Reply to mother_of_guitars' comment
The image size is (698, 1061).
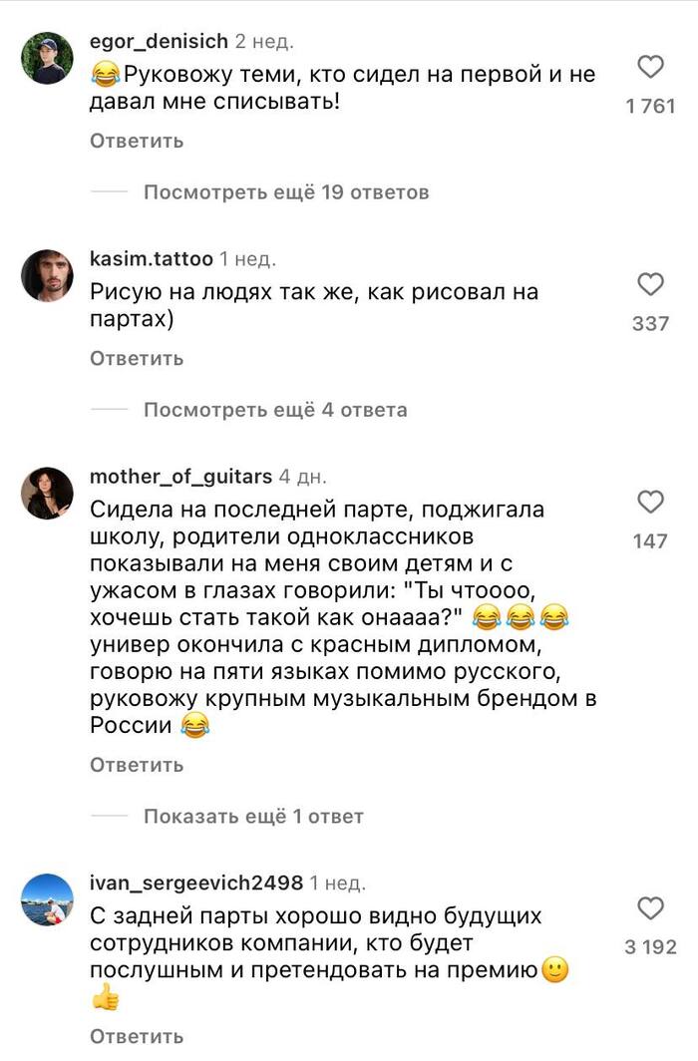[137, 765]
